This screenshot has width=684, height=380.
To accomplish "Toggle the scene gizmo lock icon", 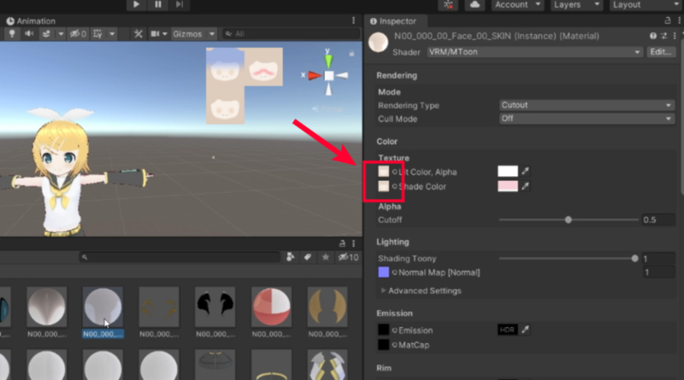I will [351, 54].
